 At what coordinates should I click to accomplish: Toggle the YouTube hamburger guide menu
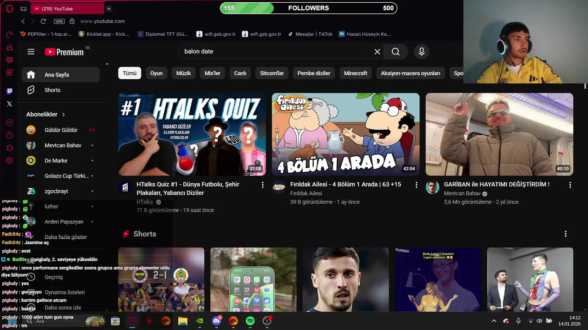(x=31, y=52)
